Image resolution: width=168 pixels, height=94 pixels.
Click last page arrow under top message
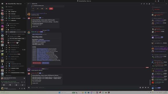coord(46,9)
